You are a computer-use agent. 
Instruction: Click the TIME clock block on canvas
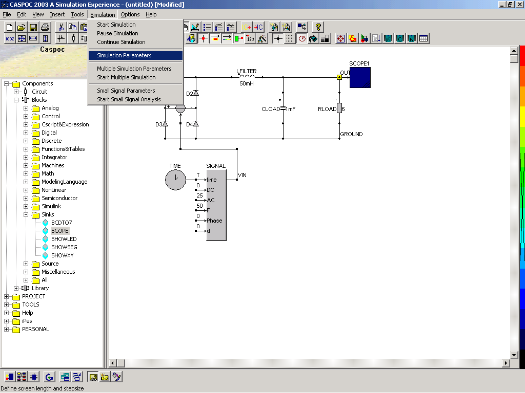point(175,180)
